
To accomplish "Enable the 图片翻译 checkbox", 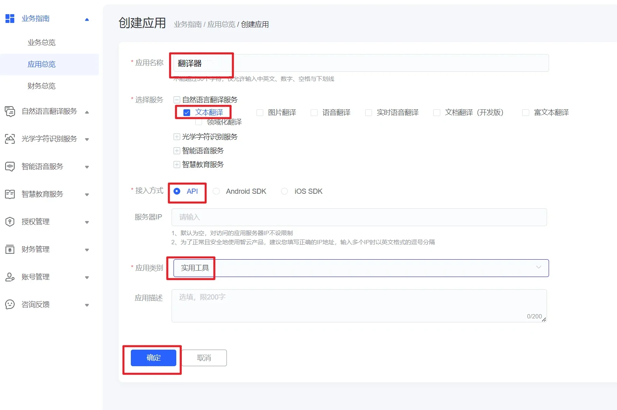I will [x=260, y=113].
